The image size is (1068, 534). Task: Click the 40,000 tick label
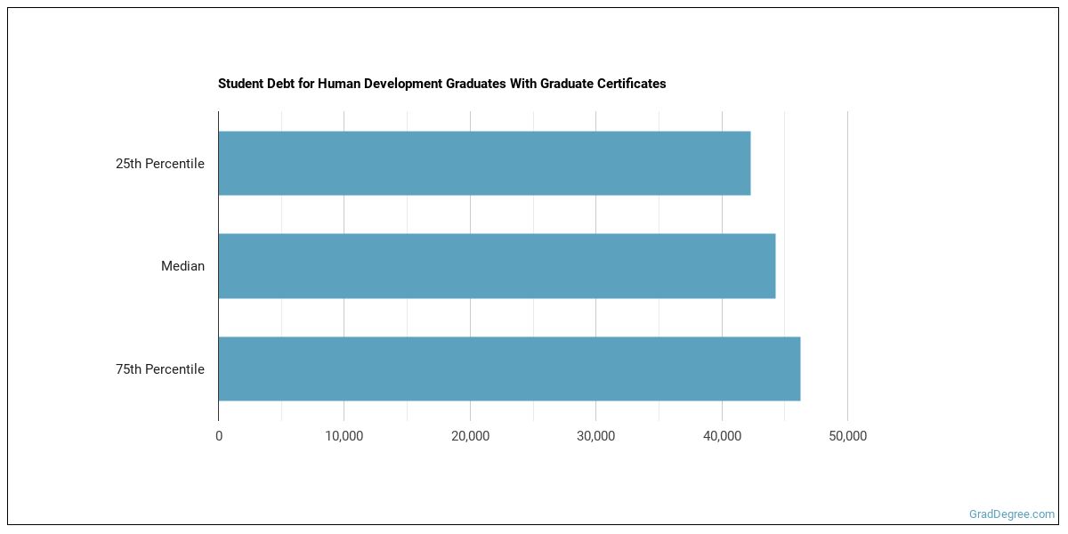[x=722, y=436]
